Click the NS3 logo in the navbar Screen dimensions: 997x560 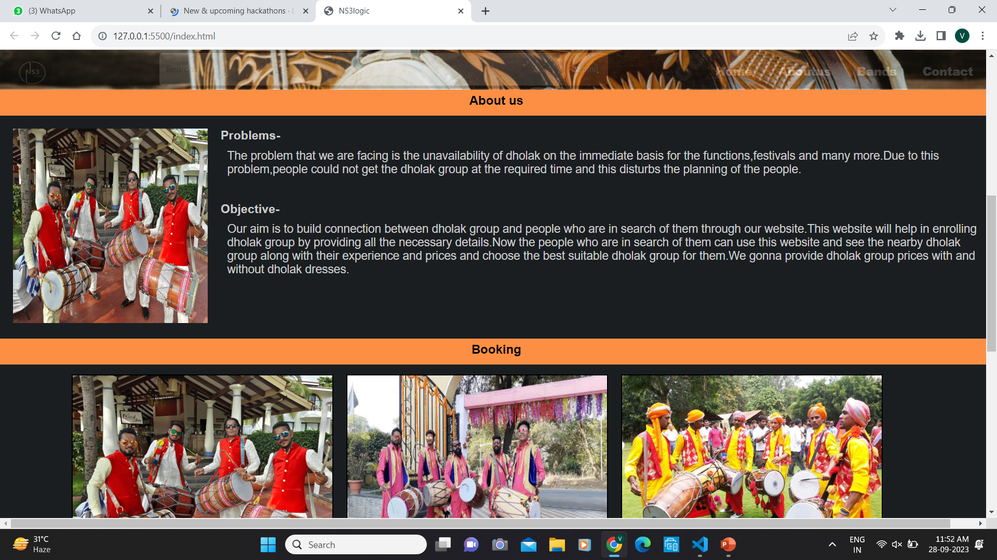32,72
